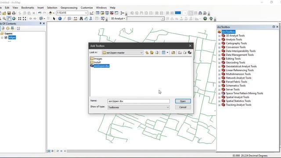Image resolution: width=281 pixels, height=158 pixels.
Task: Select the Measure tool
Action: click(76, 18)
